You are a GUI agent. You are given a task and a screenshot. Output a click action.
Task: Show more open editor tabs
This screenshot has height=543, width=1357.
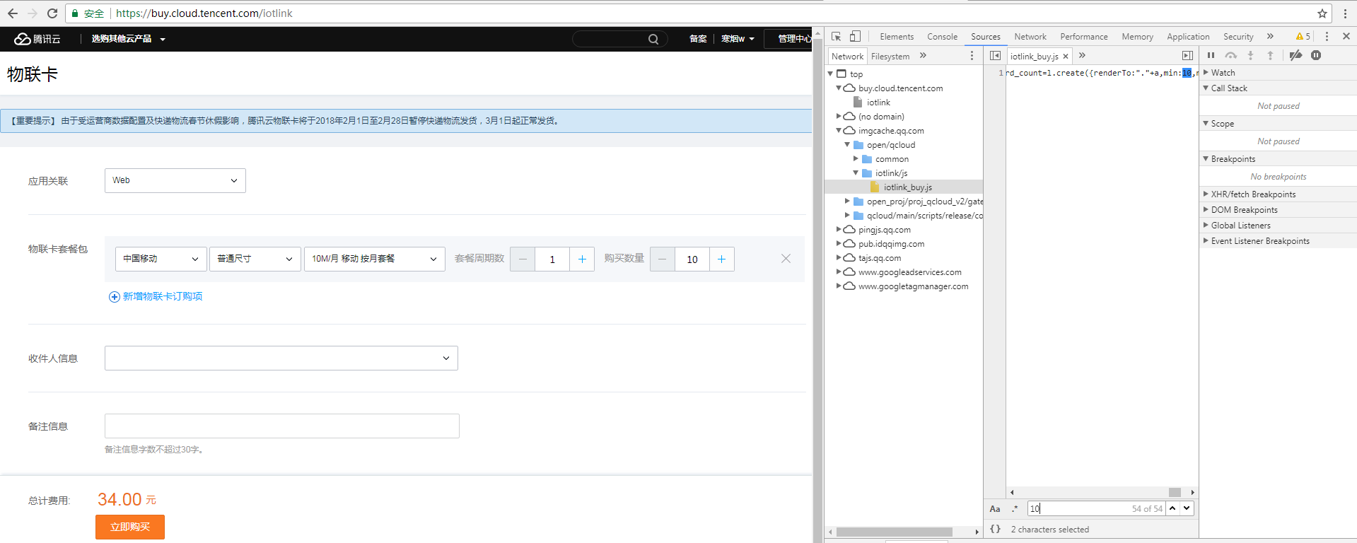[x=1082, y=56]
